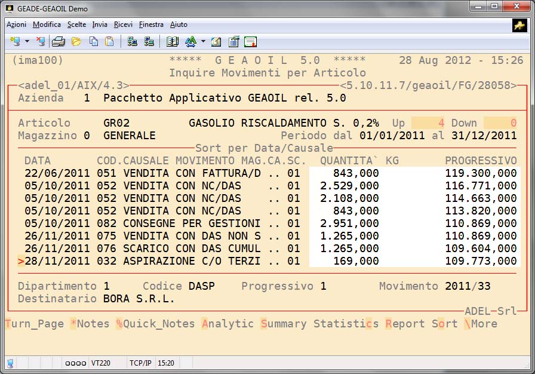Open the Scelte menu
This screenshot has height=374, width=535.
(x=76, y=24)
